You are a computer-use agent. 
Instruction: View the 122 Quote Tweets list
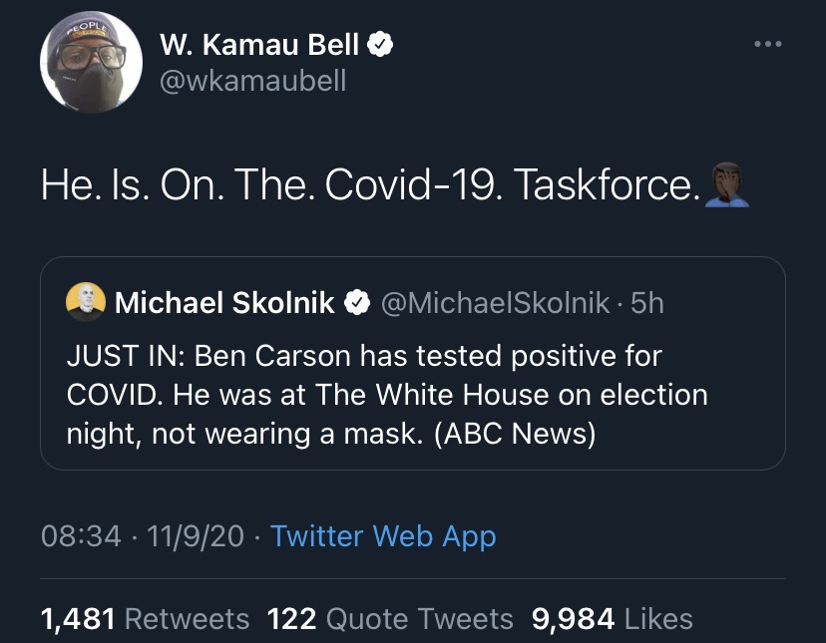coord(390,619)
